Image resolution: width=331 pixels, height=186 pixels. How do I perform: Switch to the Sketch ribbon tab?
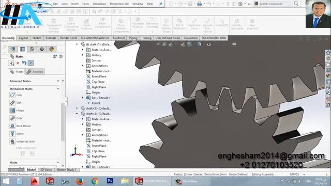37,38
